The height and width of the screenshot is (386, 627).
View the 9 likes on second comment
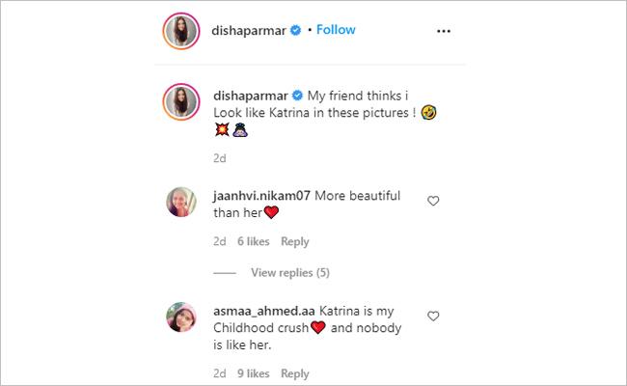tap(254, 374)
